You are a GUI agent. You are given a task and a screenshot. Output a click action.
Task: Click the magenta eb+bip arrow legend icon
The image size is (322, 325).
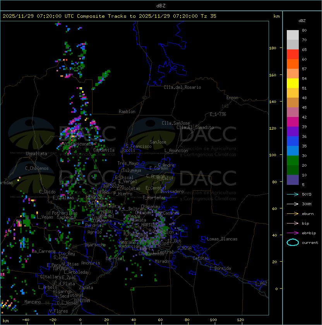point(293,233)
